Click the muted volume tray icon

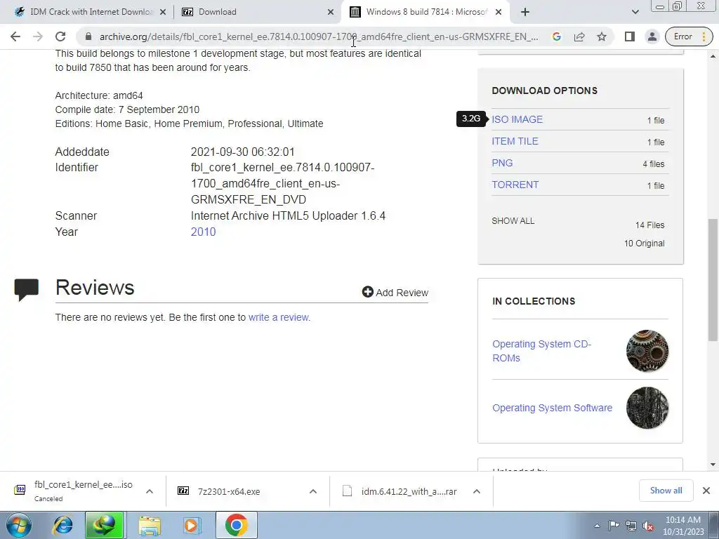tap(648, 526)
